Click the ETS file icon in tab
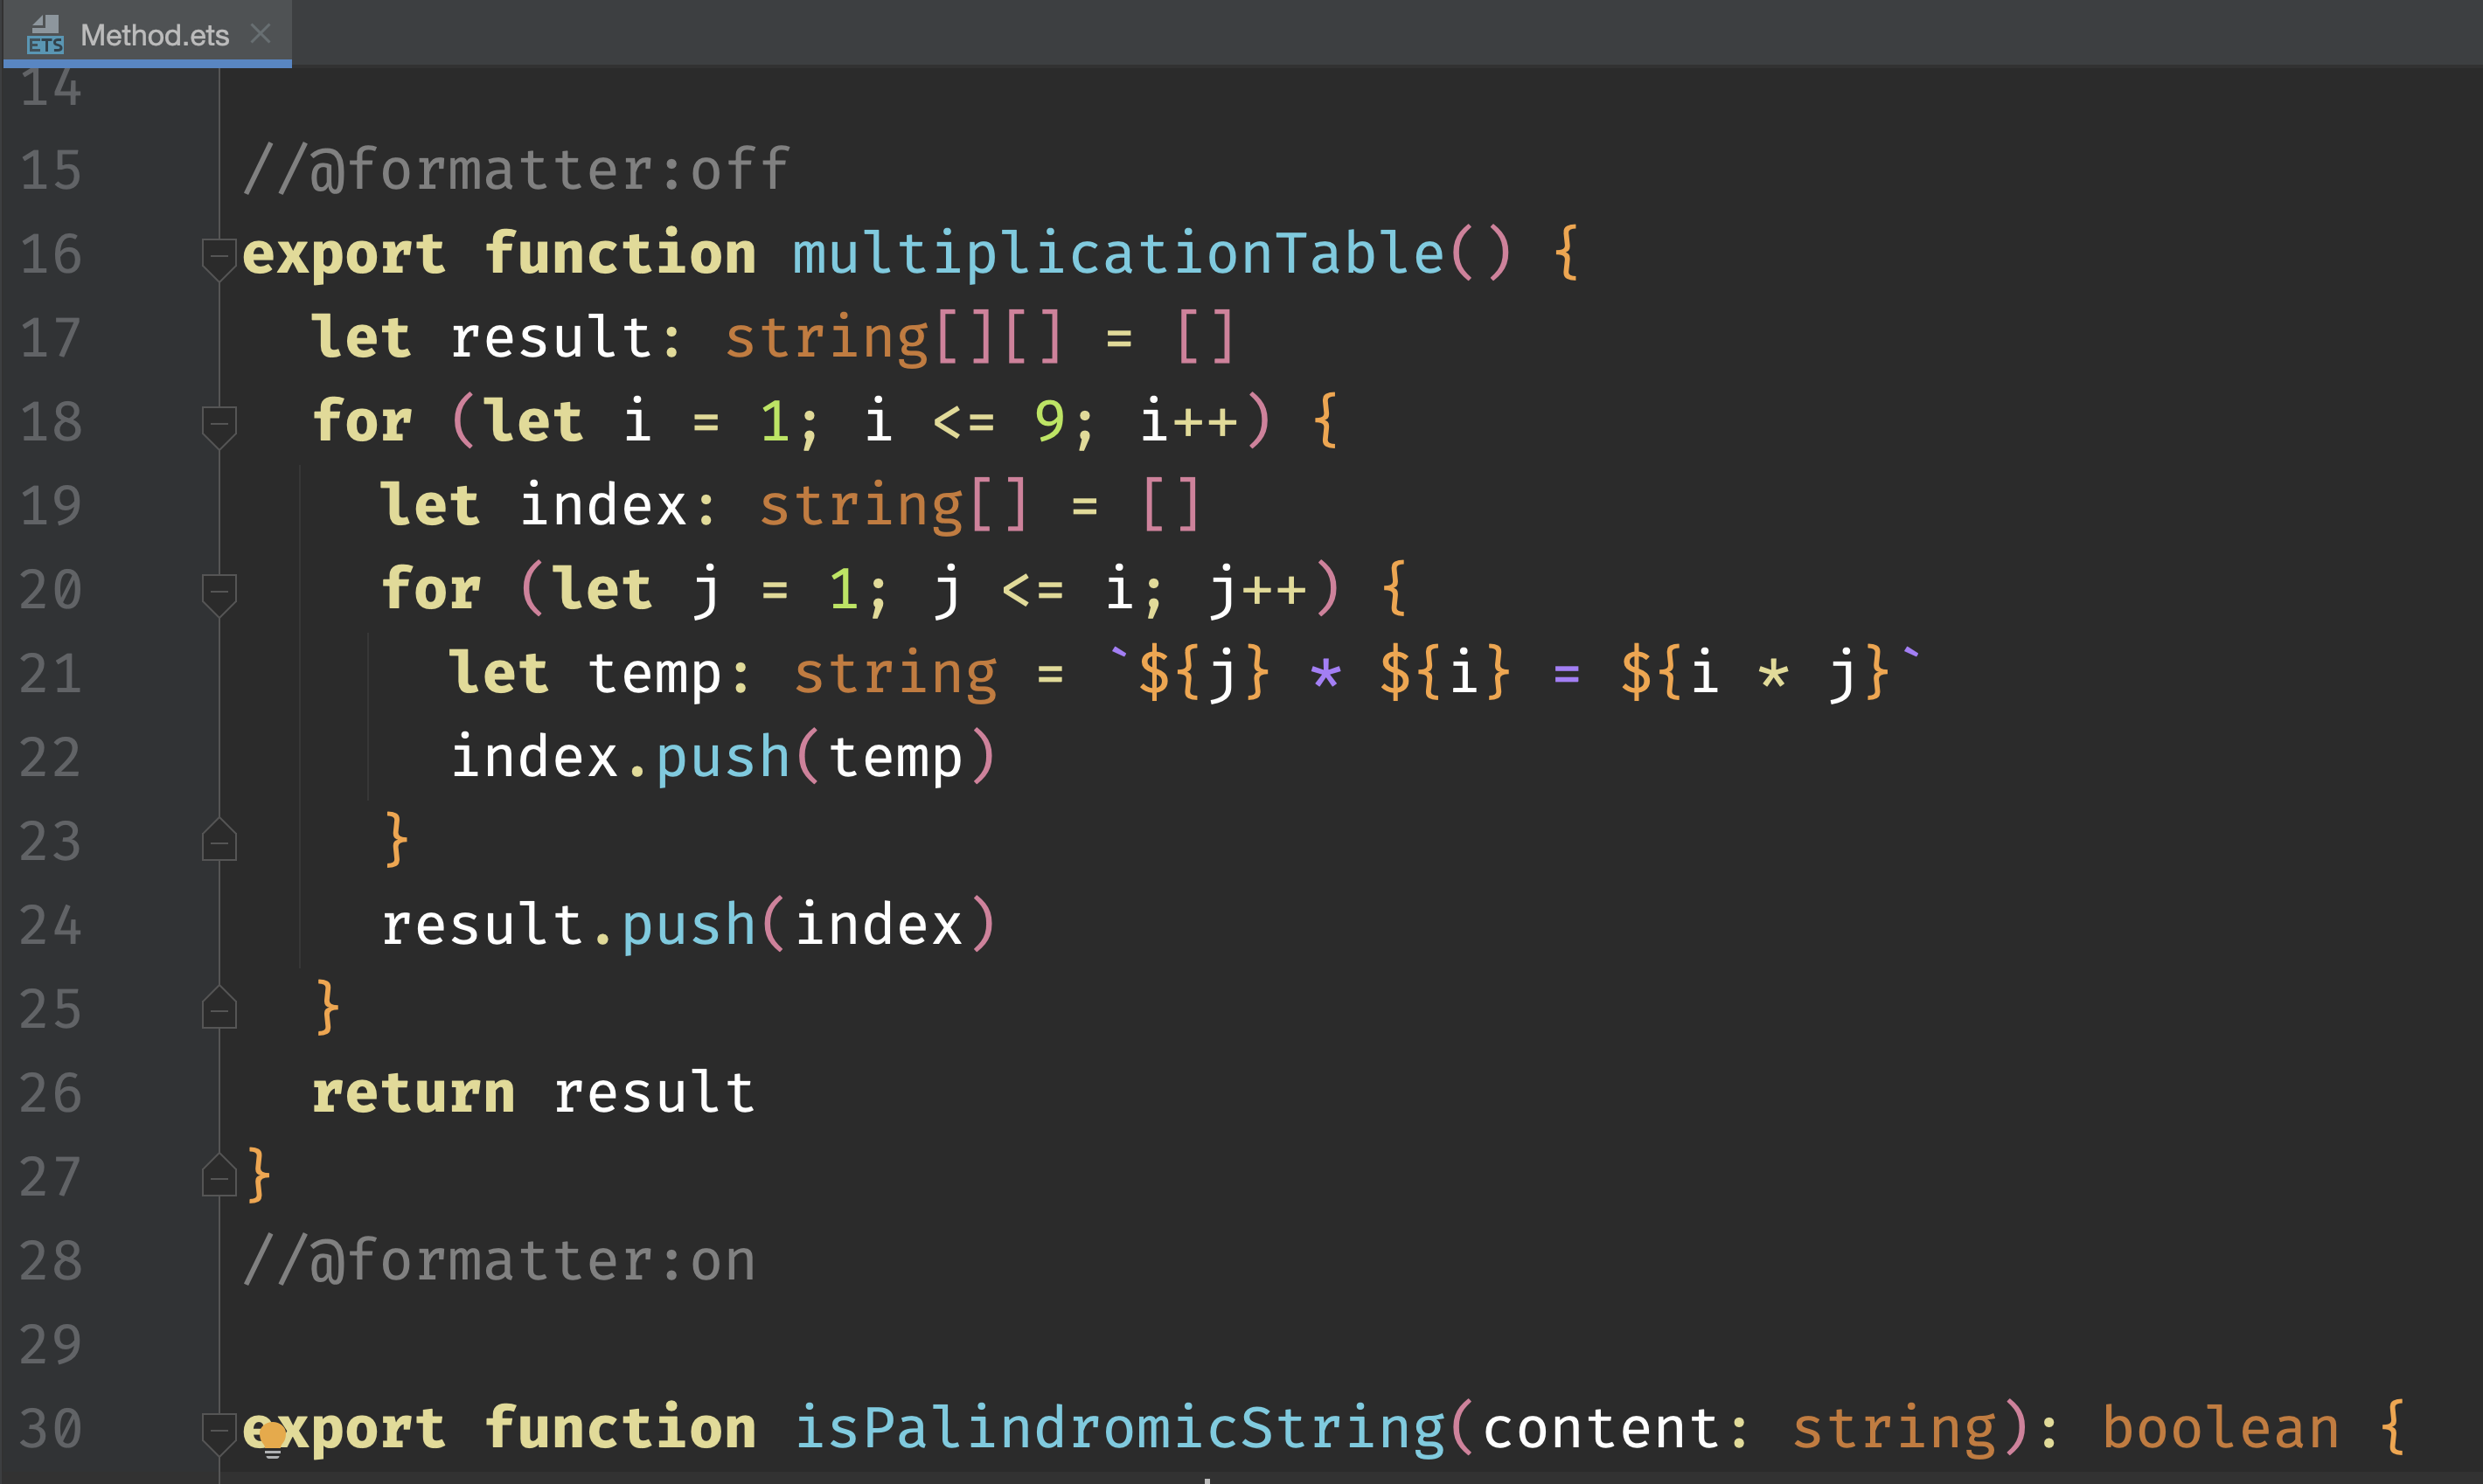2483x1484 pixels. [x=45, y=34]
